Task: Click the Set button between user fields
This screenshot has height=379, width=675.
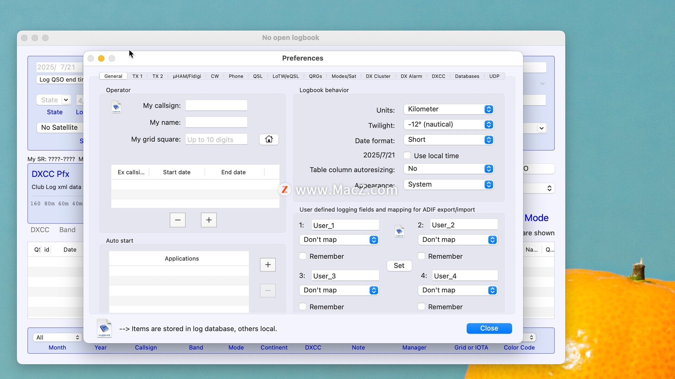Action: pyautogui.click(x=399, y=266)
